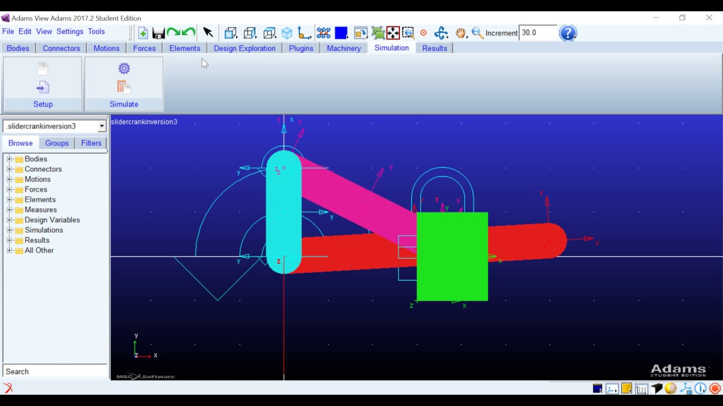Viewport: 723px width, 406px height.
Task: Toggle shaded render sphere icon in status bar
Action: point(671,389)
